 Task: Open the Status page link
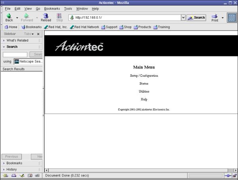[144, 83]
